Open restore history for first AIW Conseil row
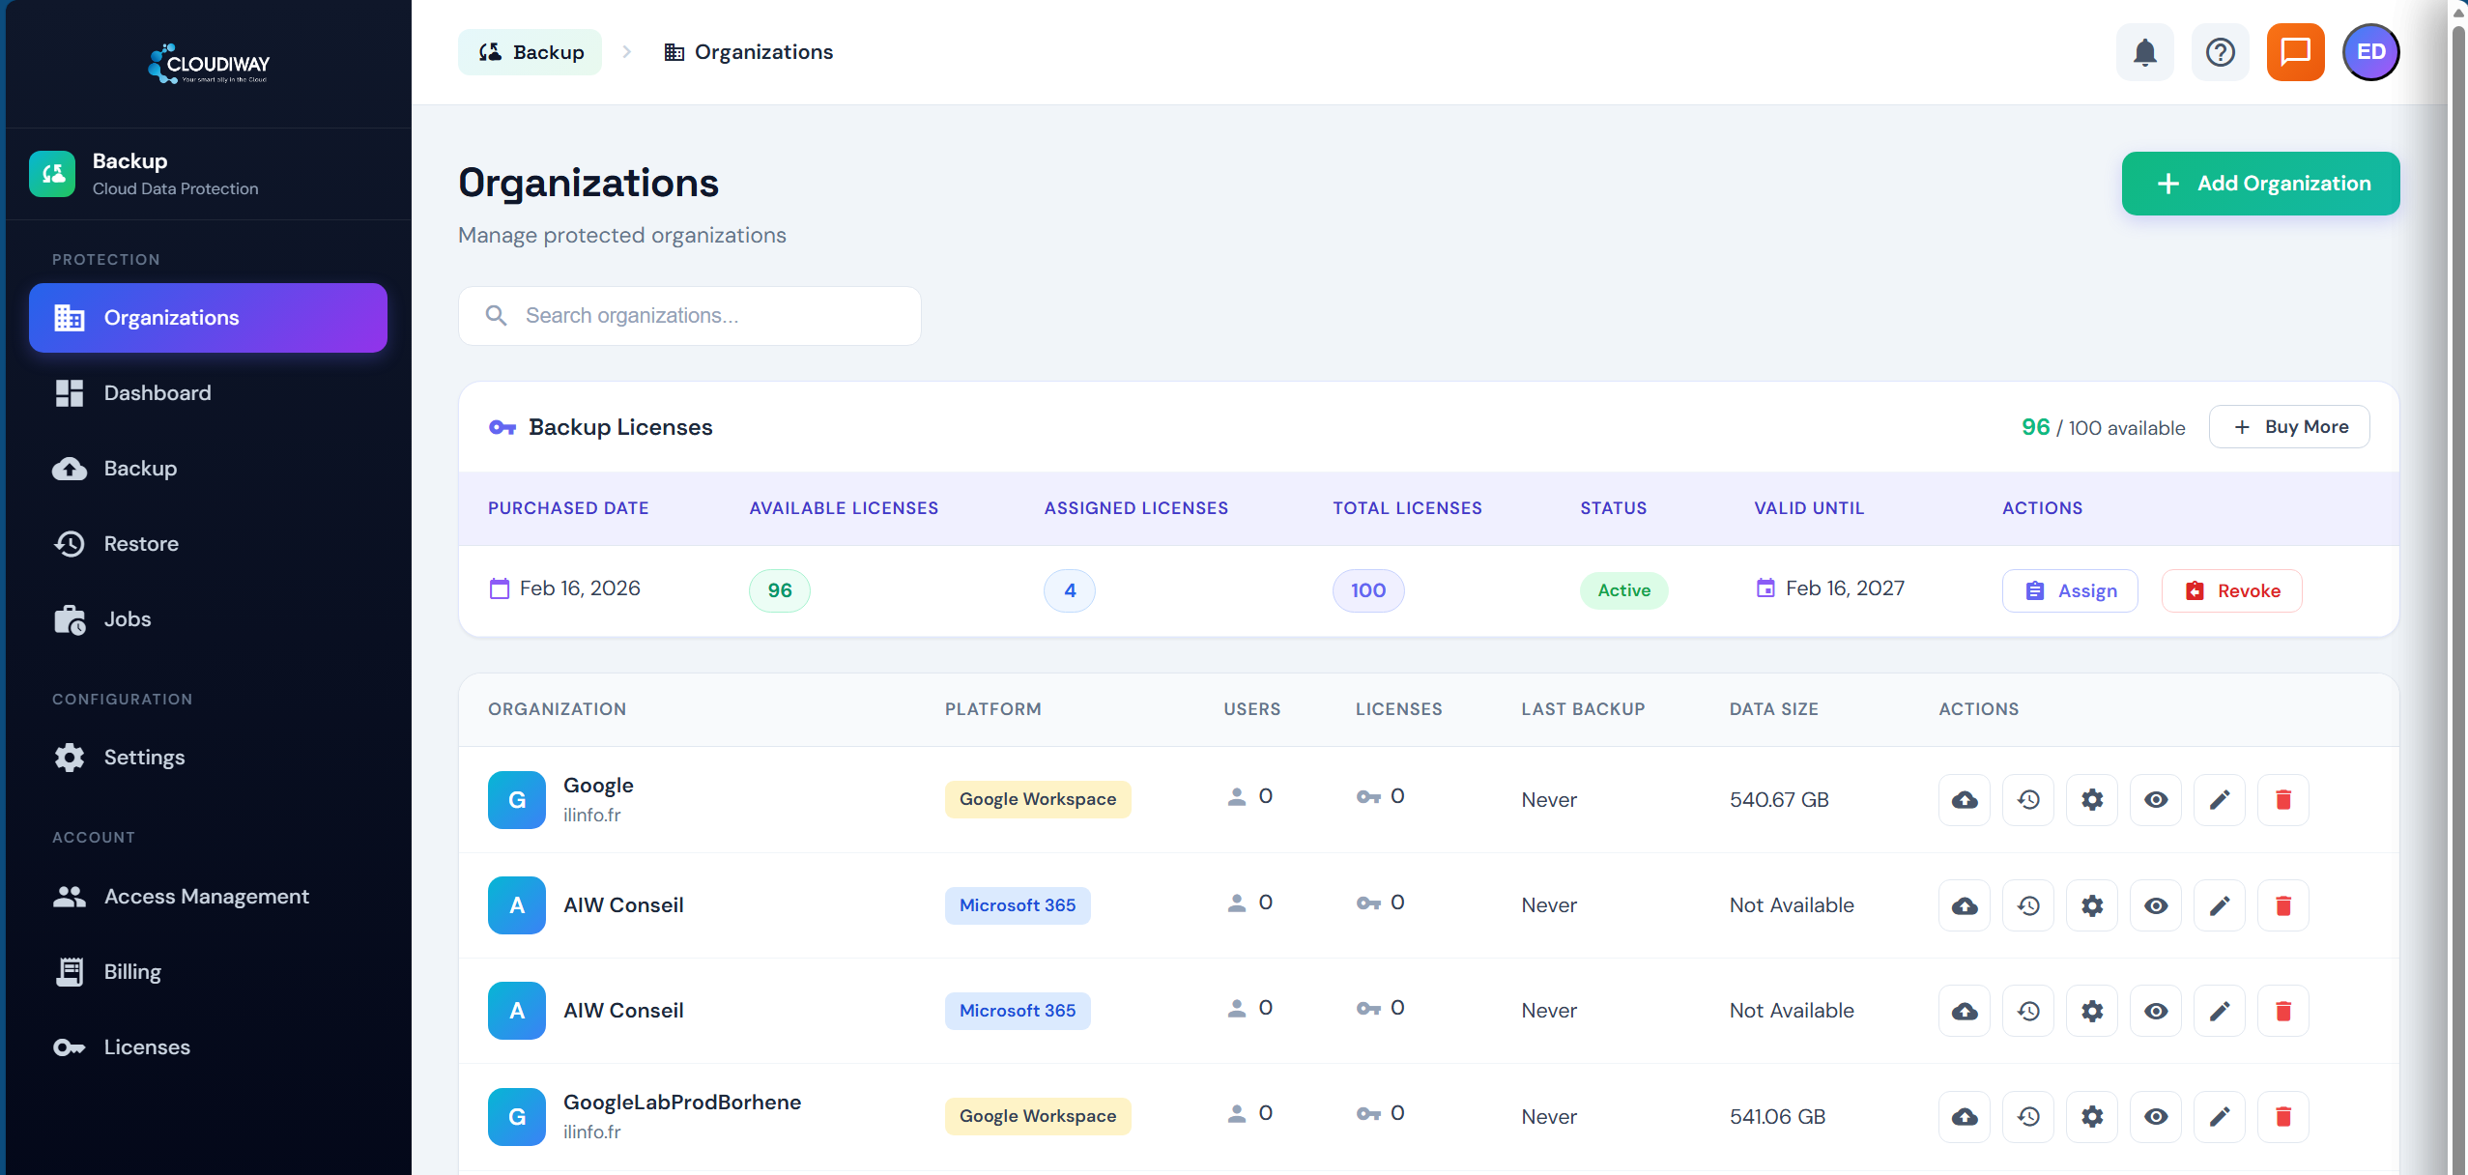 coord(2028,905)
